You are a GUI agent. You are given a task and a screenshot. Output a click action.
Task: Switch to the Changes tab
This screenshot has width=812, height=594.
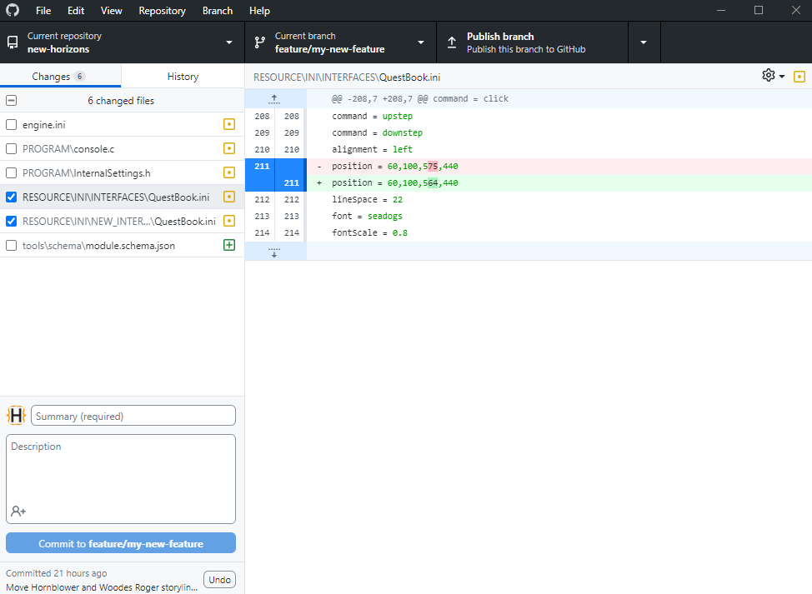(61, 76)
